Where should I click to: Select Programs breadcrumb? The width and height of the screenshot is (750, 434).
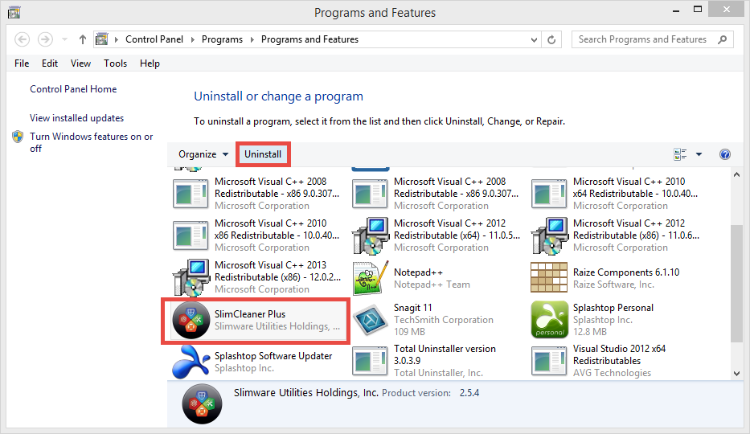coord(222,39)
